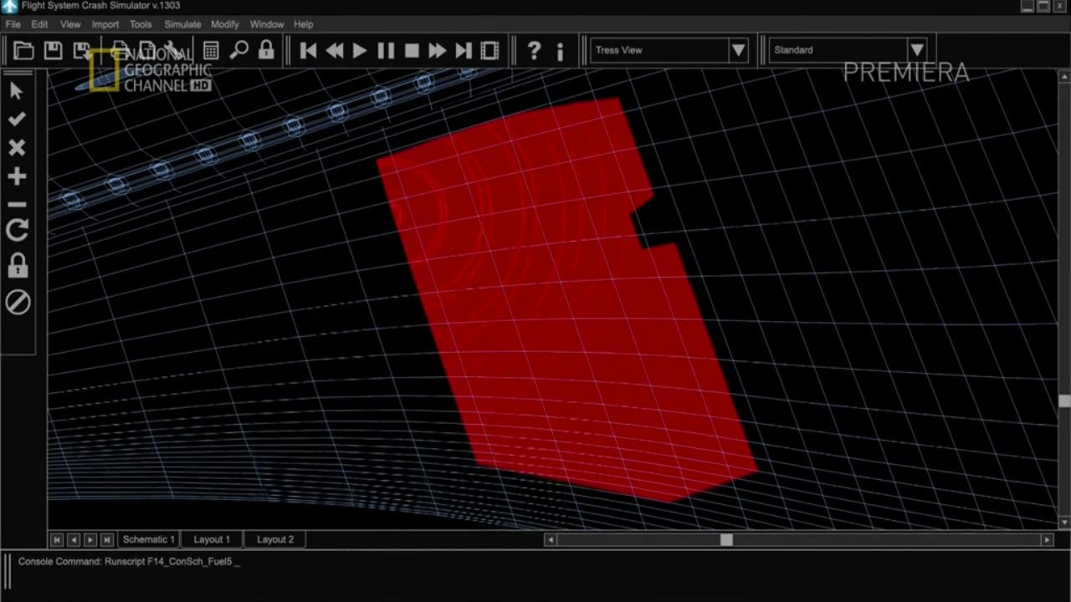Click the rotate refresh tool
This screenshot has height=602, width=1071.
17,231
